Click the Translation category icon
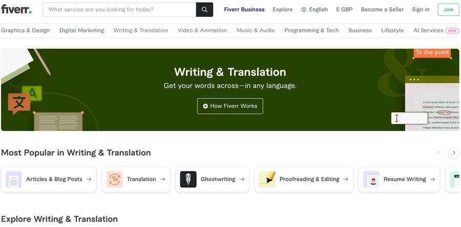 coord(114,179)
